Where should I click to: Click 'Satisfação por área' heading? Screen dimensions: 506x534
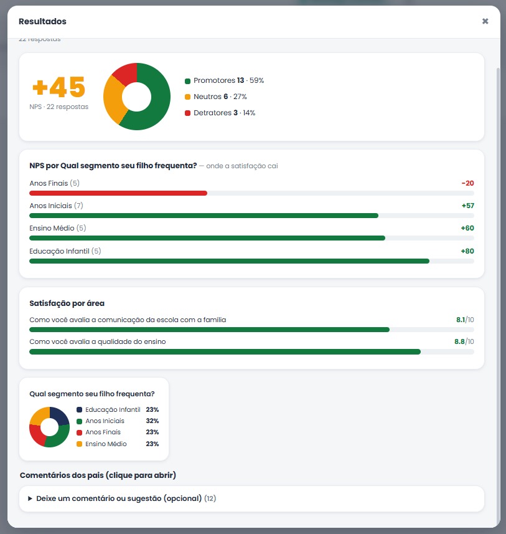[67, 303]
